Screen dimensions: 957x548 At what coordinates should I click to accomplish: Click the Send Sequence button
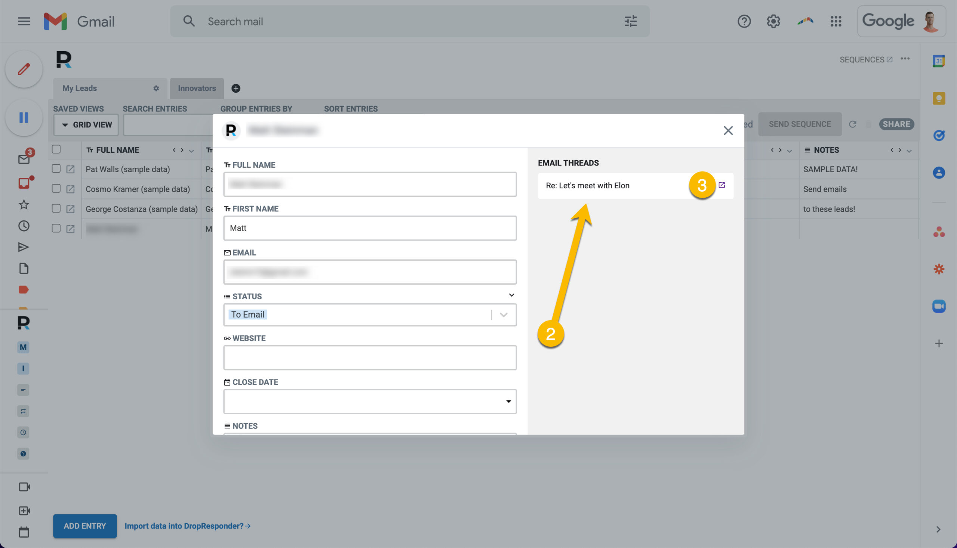click(800, 124)
